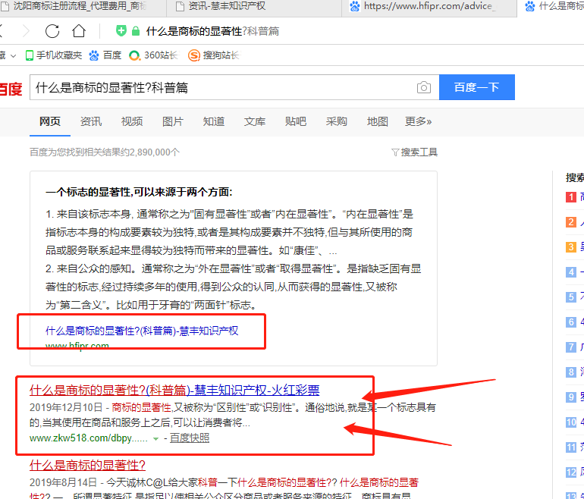Reload the page with the refresh icon
Image resolution: width=584 pixels, height=499 pixels.
pos(52,31)
